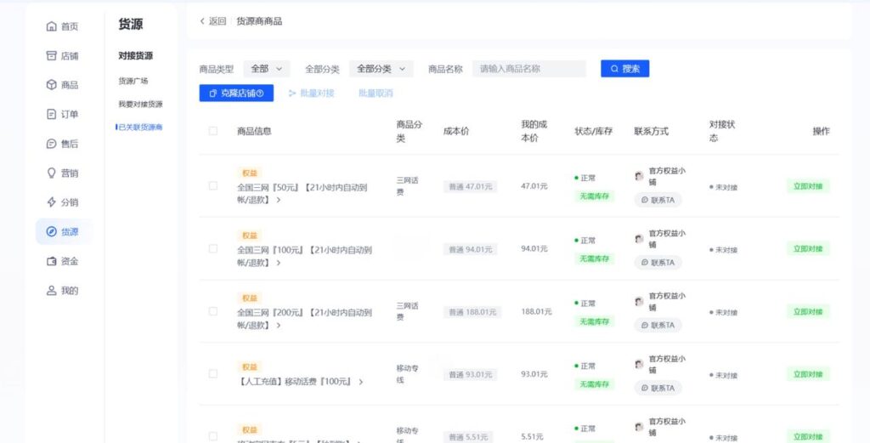
Task: Click the batch icon beside 批量对接
Action: pyautogui.click(x=292, y=94)
